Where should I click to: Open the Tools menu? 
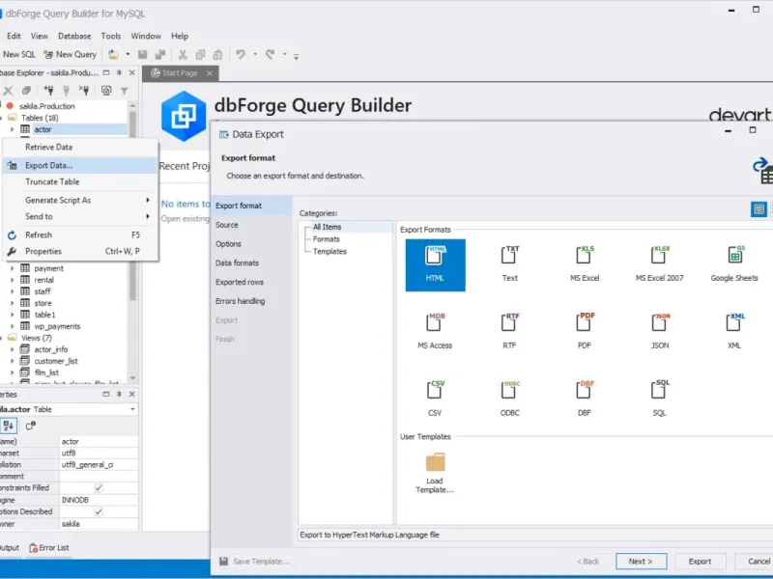point(111,36)
